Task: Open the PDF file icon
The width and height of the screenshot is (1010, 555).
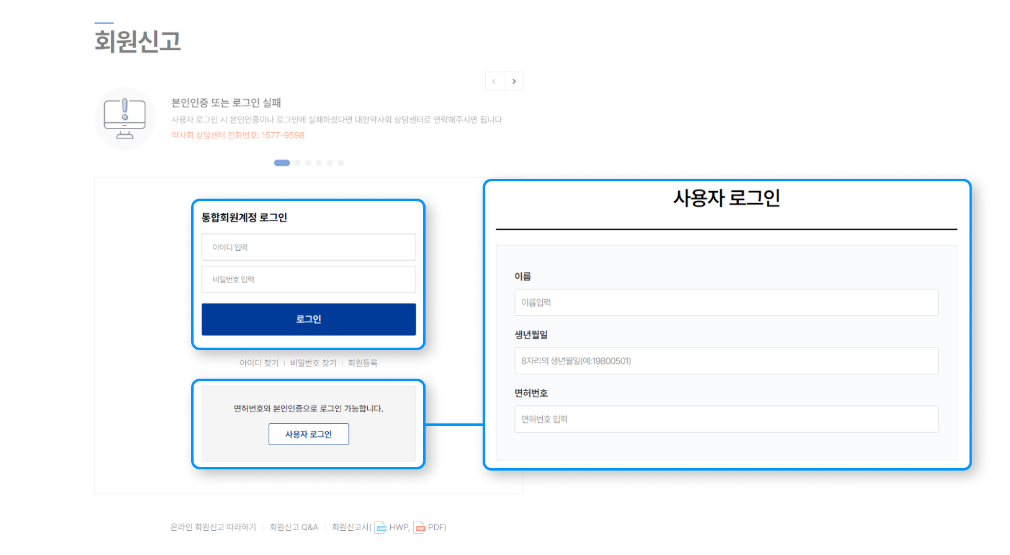Action: (x=419, y=528)
